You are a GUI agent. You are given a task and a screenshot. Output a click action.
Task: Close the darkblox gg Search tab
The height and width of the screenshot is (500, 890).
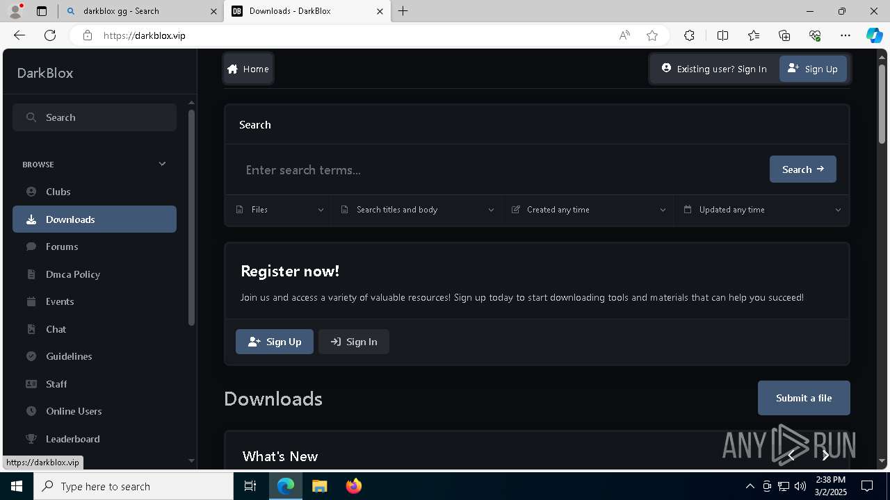tap(213, 11)
